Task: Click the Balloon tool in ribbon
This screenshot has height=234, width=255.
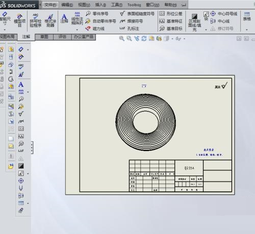Action: click(x=97, y=14)
